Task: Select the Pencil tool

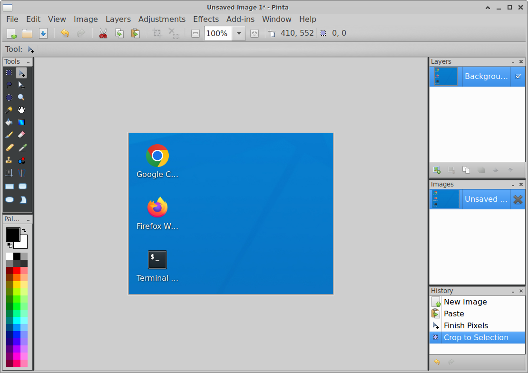Action: click(9, 147)
